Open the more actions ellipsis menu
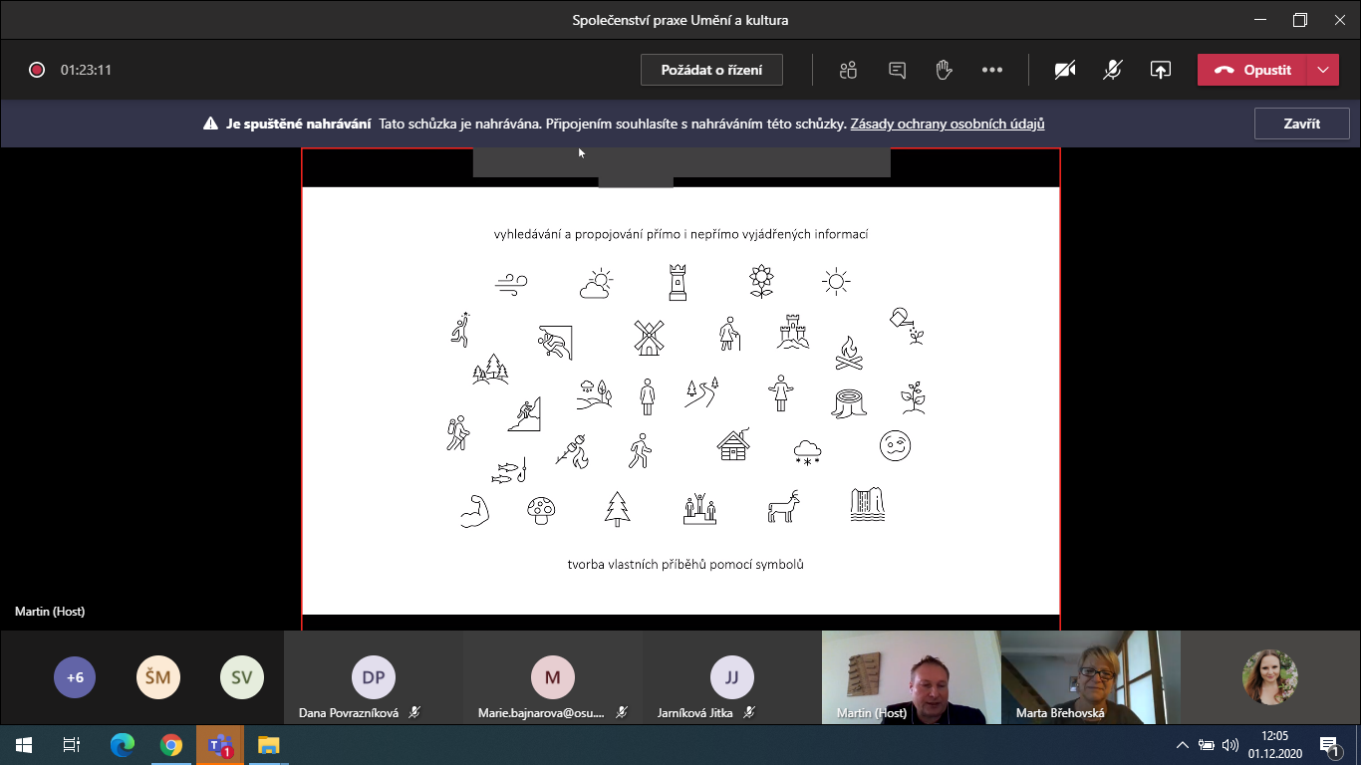The image size is (1361, 765). 991,70
